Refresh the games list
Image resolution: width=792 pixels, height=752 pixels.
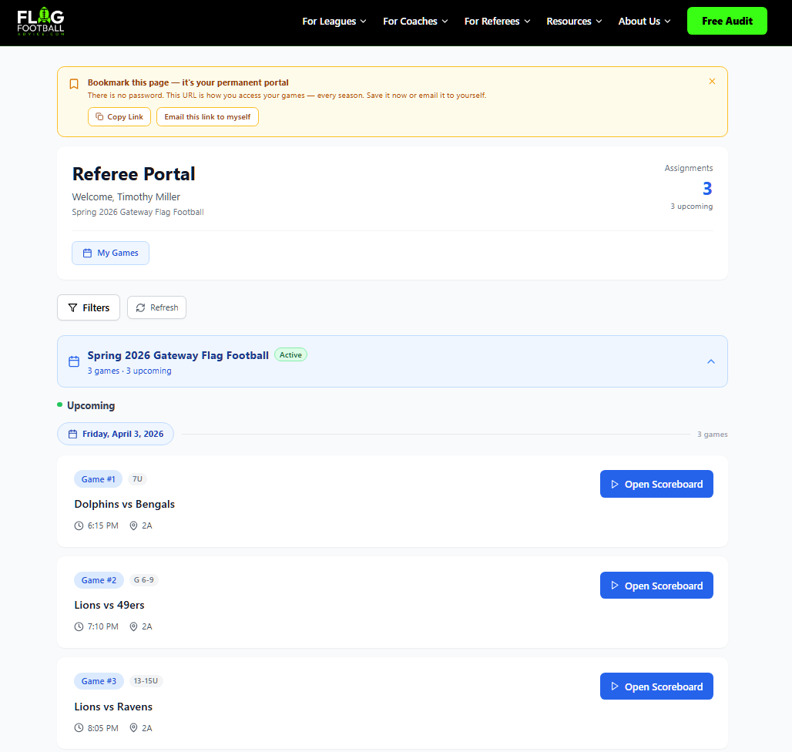(x=156, y=307)
